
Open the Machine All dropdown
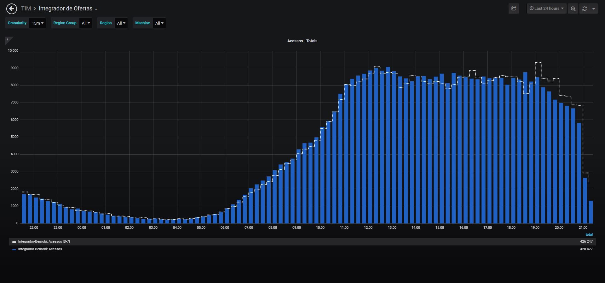coord(159,23)
